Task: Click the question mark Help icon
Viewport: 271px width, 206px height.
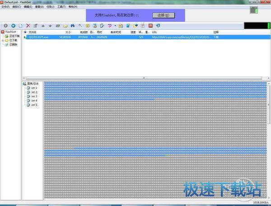Action: 143,26
